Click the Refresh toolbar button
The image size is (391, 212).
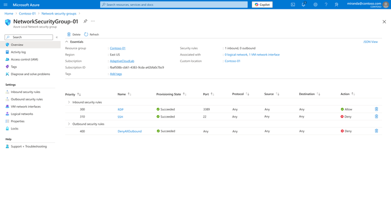tap(92, 34)
